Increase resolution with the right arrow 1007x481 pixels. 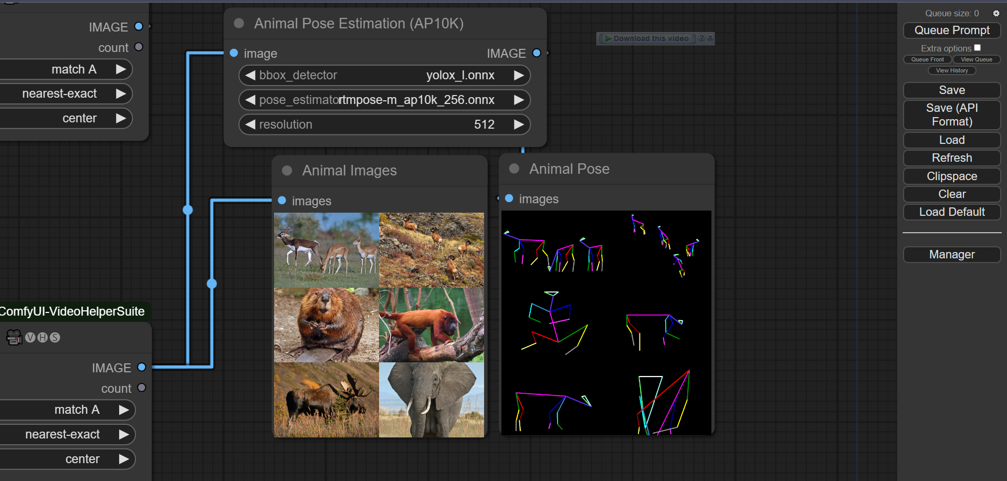(519, 124)
